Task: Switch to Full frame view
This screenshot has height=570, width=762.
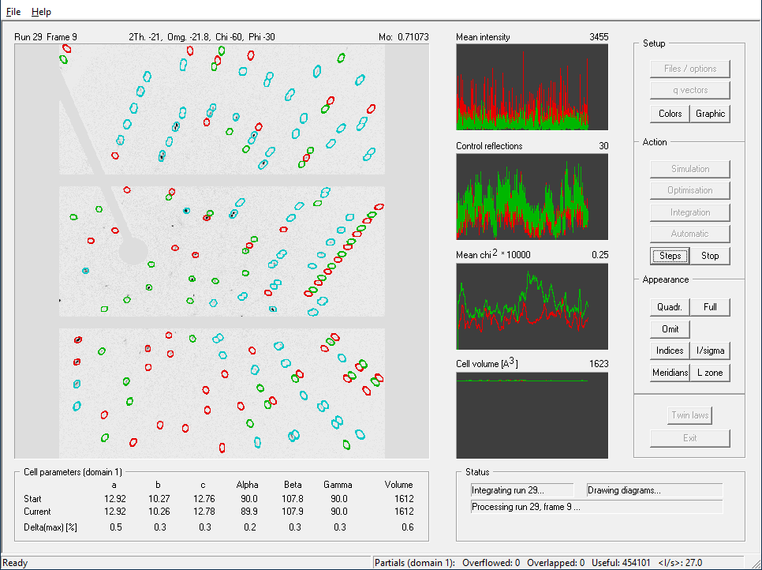Action: pyautogui.click(x=710, y=307)
